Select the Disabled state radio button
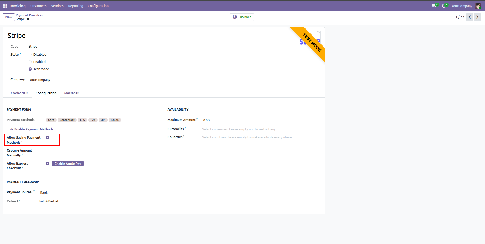The width and height of the screenshot is (485, 244). click(30, 55)
